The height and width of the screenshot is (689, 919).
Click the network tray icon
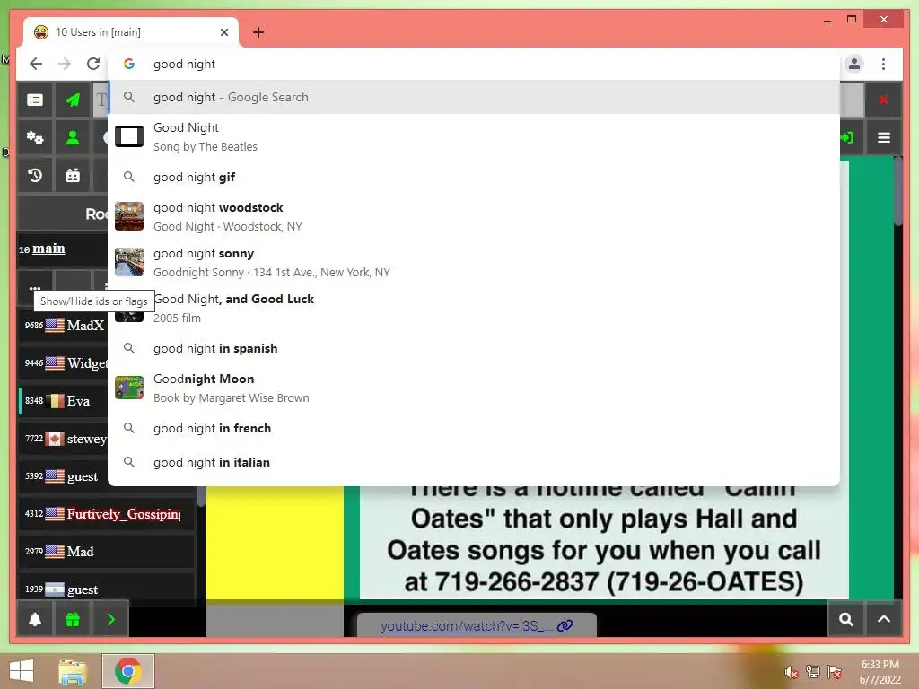813,672
